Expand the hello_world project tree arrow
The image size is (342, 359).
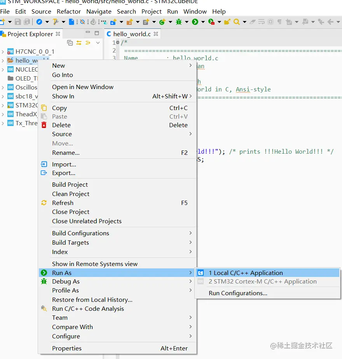[2, 61]
